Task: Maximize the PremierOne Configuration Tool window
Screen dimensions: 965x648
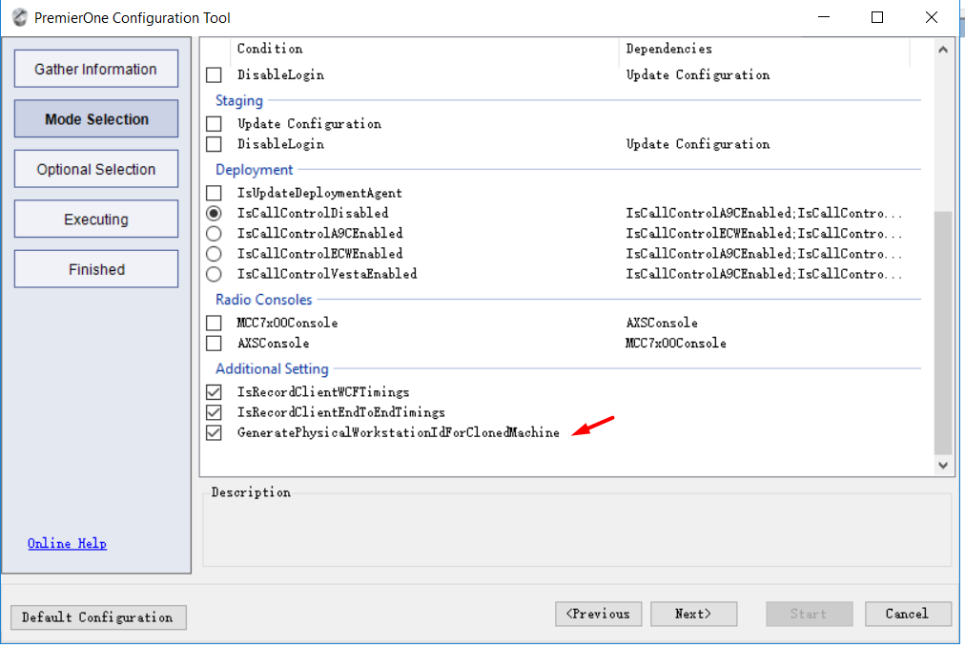Action: (x=877, y=17)
